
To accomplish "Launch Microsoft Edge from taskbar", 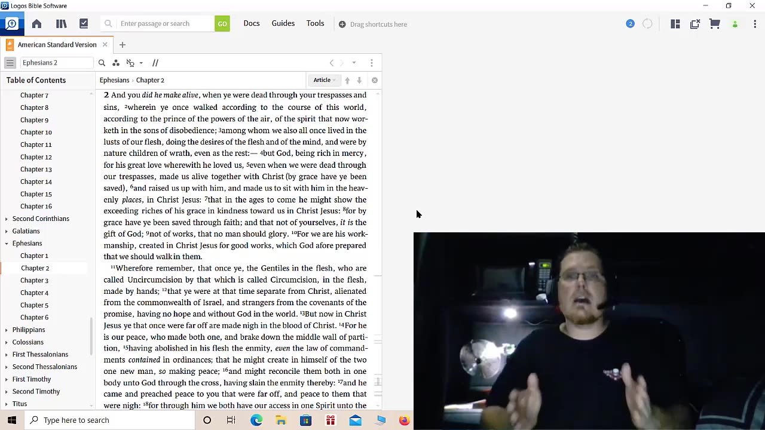I will (256, 420).
